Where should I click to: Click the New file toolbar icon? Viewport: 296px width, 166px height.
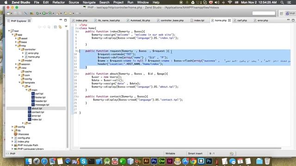point(8,13)
